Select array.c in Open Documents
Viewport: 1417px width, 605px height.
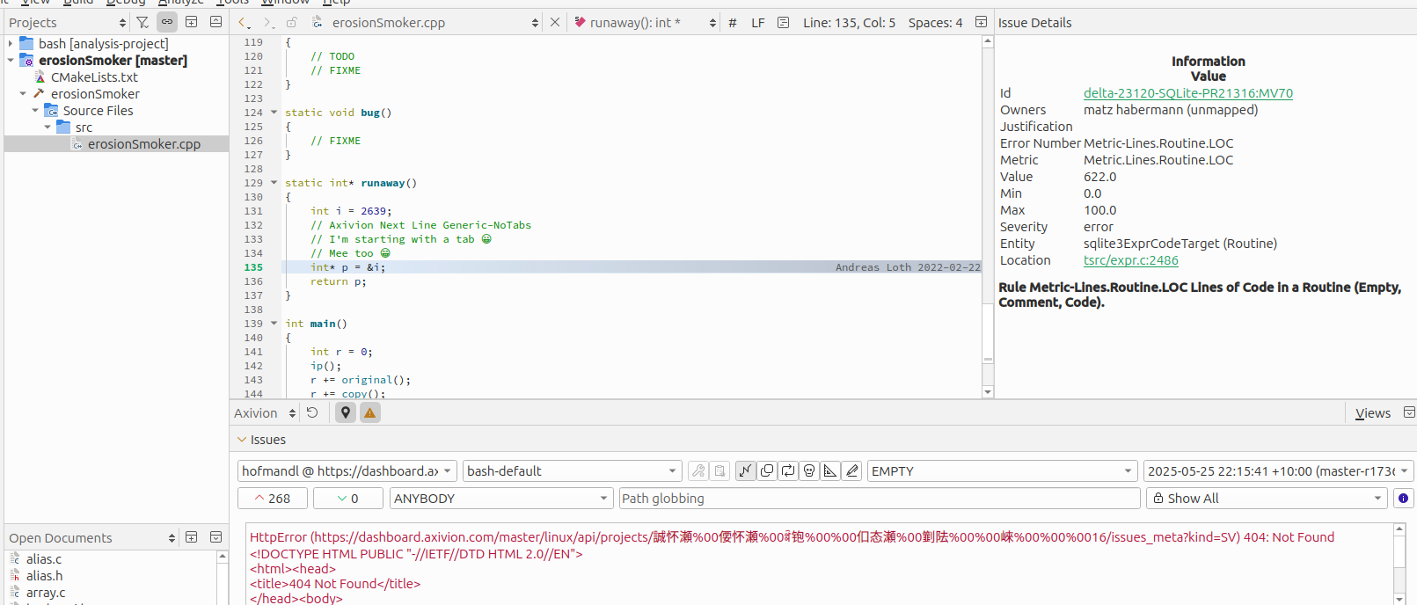tap(46, 593)
